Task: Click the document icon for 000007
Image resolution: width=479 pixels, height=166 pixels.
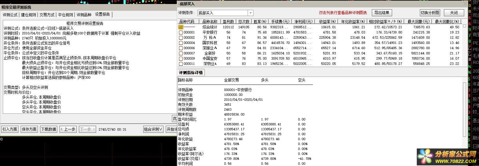Action: [181, 53]
